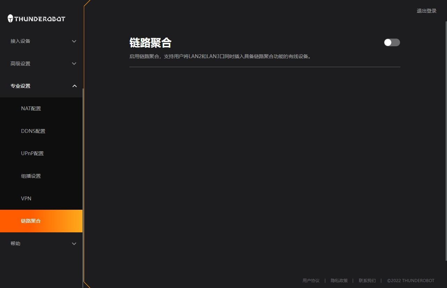This screenshot has height=288, width=447.
Task: Expand the 高级设置 chevron arrow
Action: click(x=74, y=64)
